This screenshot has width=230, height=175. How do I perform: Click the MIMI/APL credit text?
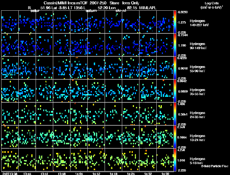(x=148, y=8)
